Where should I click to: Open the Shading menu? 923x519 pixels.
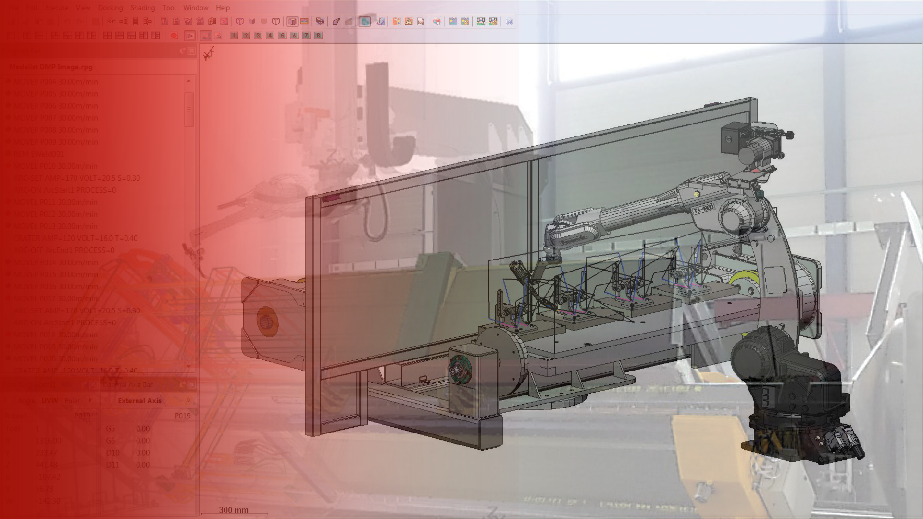[x=142, y=8]
